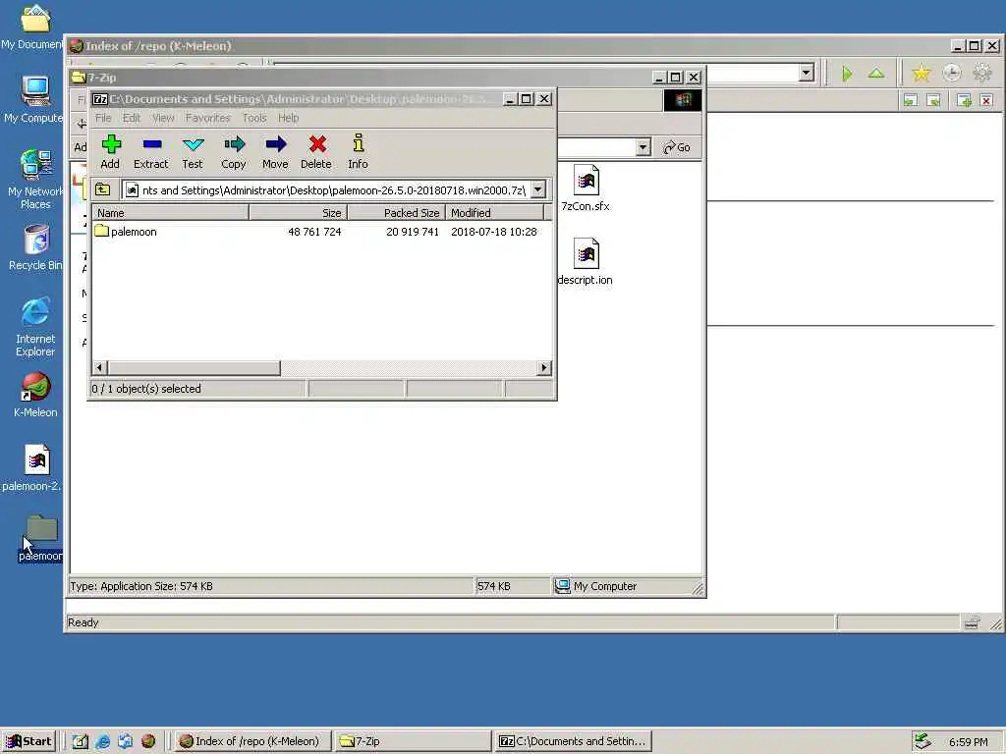Expand the K-Meleon URL bar dropdown

(x=807, y=73)
